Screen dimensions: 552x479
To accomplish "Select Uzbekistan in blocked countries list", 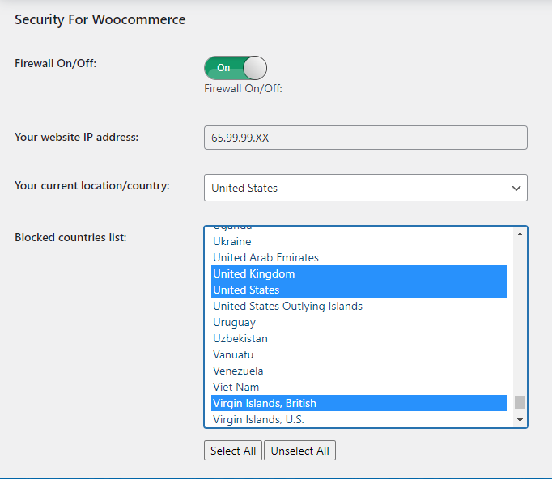I will 240,338.
